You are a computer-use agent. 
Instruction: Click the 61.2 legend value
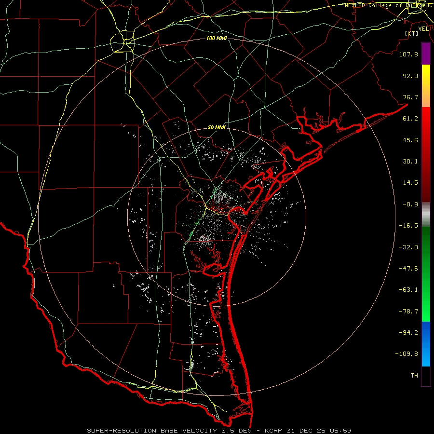tap(410, 119)
